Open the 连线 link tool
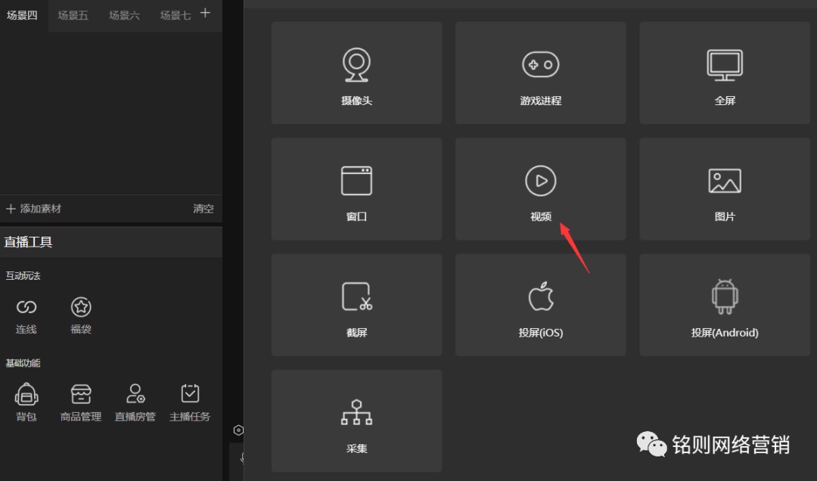817x481 pixels. point(26,315)
